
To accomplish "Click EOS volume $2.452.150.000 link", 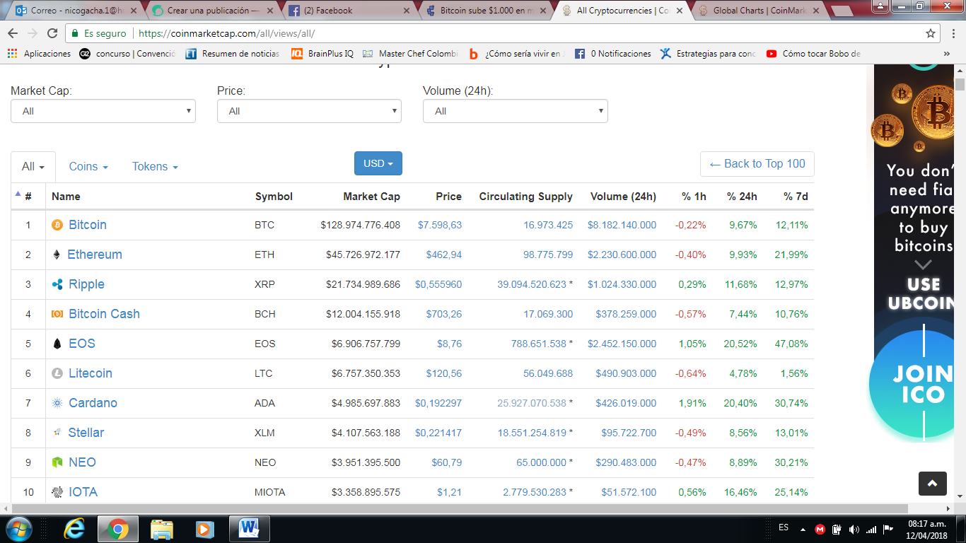I will 622,344.
